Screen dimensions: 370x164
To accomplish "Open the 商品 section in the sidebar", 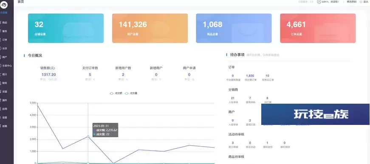I will (x=5, y=23).
